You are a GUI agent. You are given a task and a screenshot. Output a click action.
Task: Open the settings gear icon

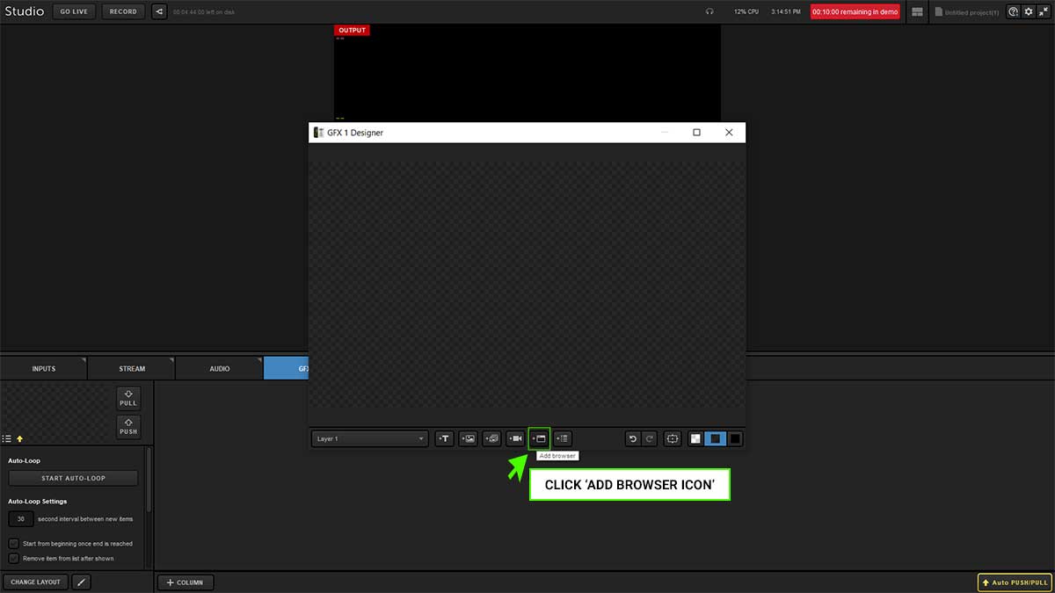pyautogui.click(x=1029, y=12)
